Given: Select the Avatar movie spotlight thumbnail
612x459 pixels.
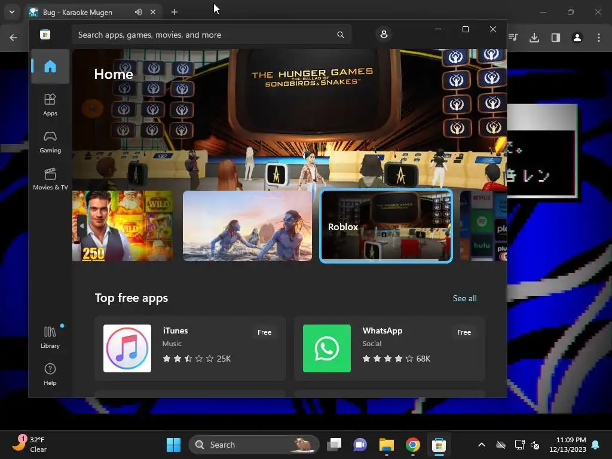Looking at the screenshot, I should click(x=247, y=225).
